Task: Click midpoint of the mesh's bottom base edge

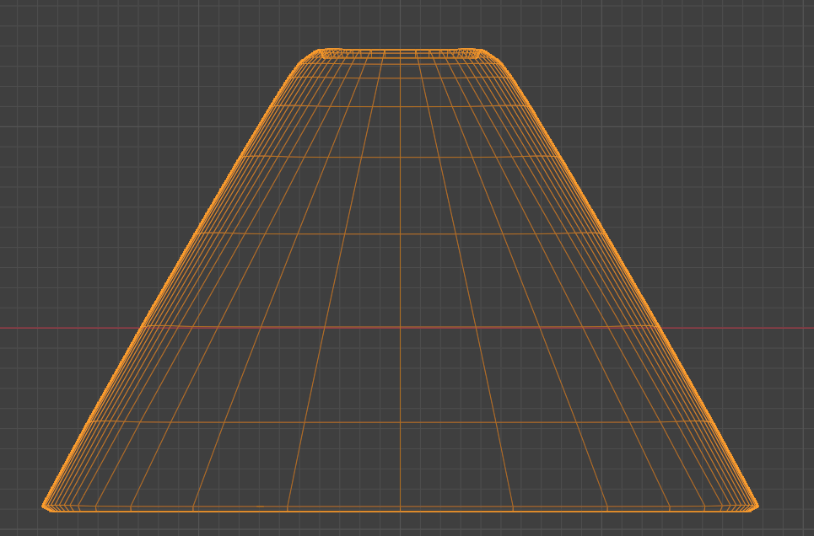Action: [400, 510]
